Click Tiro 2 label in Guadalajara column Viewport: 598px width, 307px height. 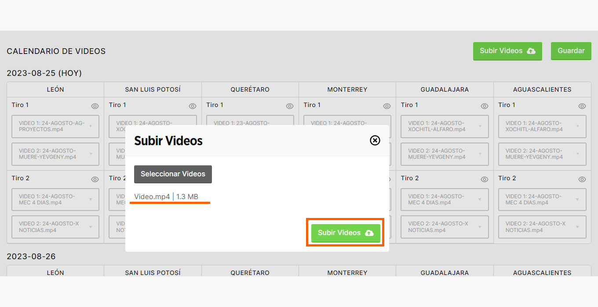click(410, 178)
